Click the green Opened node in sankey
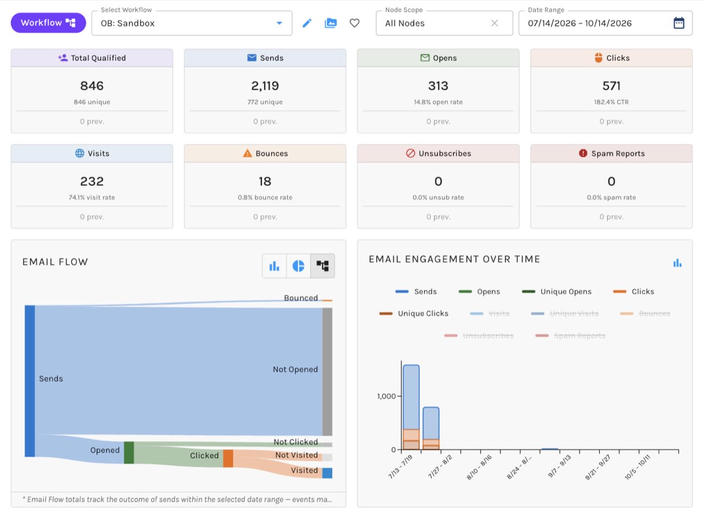This screenshot has width=703, height=515. [x=129, y=452]
